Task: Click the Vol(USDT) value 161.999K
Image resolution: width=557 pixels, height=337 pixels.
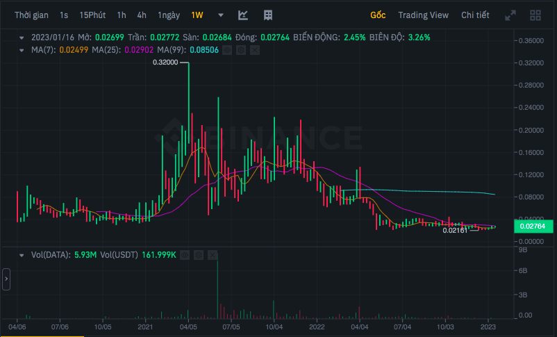Action: tap(159, 255)
